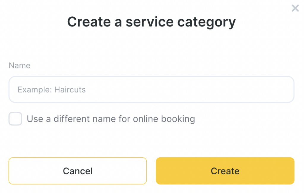Image resolution: width=304 pixels, height=193 pixels.
Task: Submit the form with the Create button
Action: point(225,171)
